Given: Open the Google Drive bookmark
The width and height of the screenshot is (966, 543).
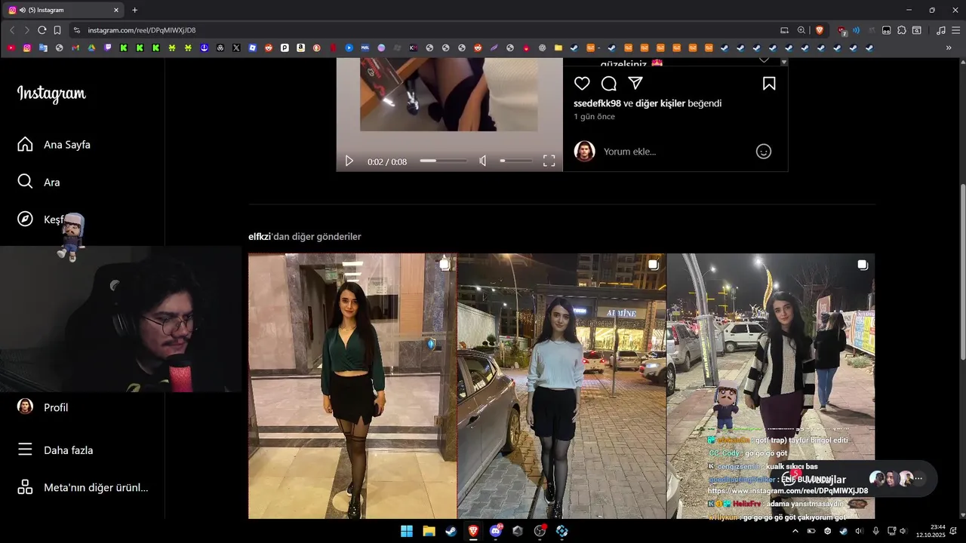Looking at the screenshot, I should tap(91, 48).
